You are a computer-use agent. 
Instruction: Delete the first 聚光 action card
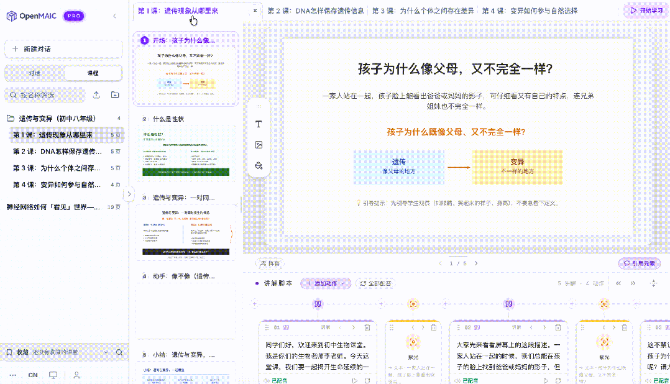[434, 327]
